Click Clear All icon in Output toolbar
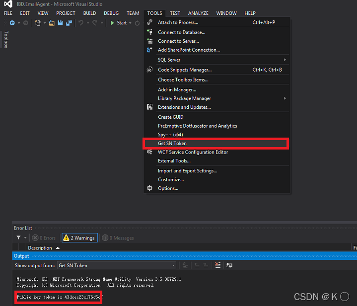 pos(218,265)
